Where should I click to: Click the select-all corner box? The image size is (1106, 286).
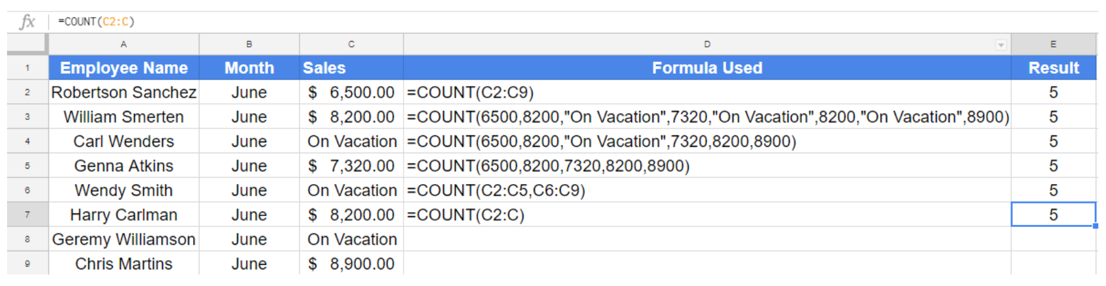point(27,44)
